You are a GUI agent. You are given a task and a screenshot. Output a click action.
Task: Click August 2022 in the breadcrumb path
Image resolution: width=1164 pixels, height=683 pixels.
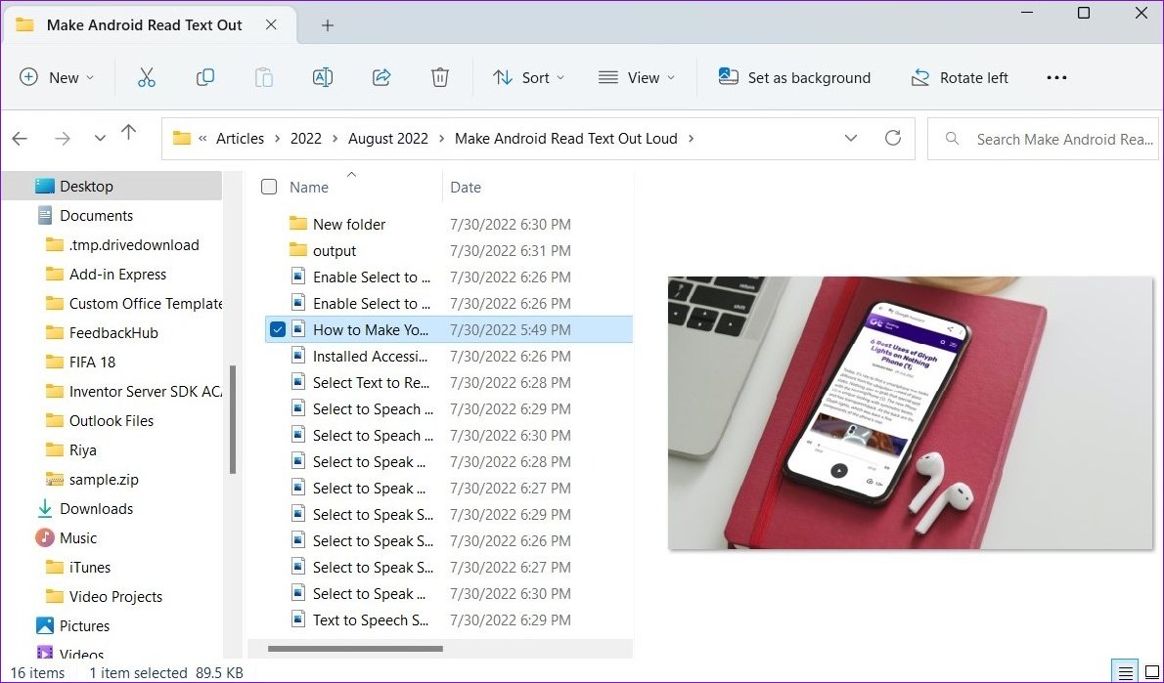pyautogui.click(x=388, y=139)
